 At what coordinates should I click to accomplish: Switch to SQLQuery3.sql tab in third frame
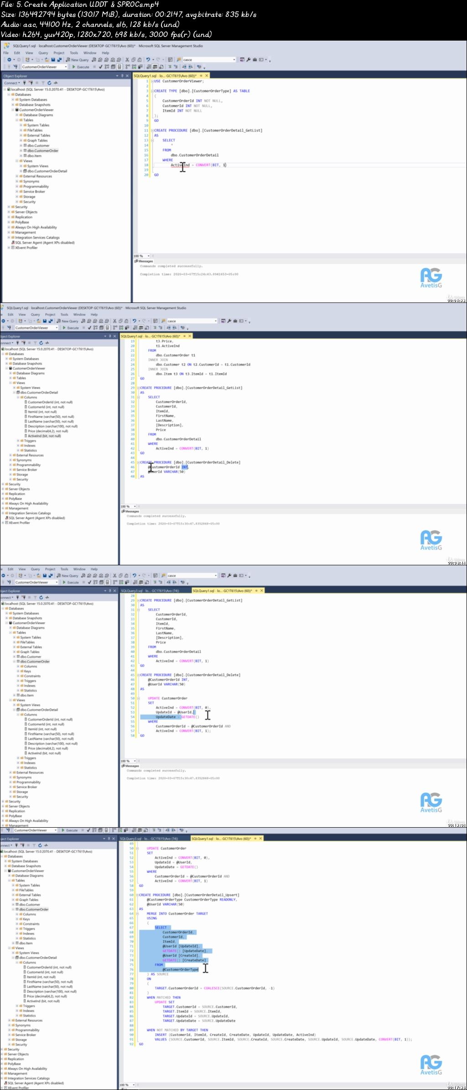pos(150,590)
